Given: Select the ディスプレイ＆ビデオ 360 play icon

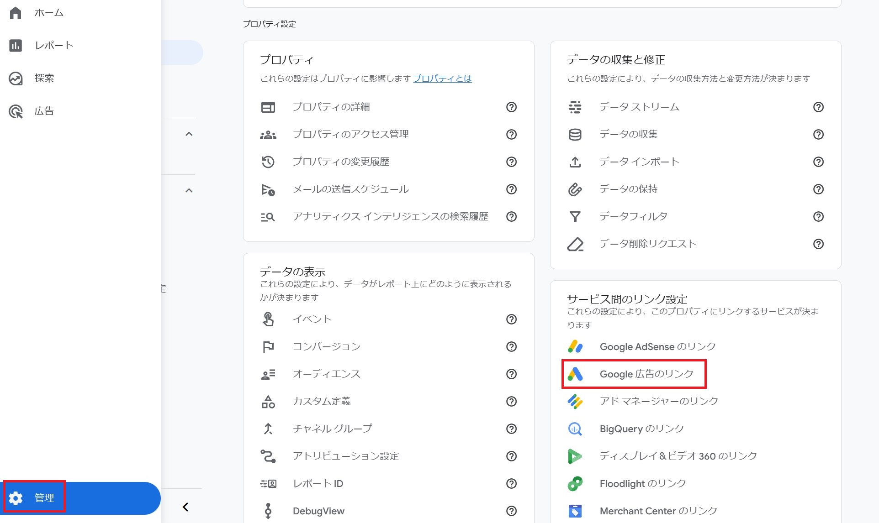Looking at the screenshot, I should [575, 456].
